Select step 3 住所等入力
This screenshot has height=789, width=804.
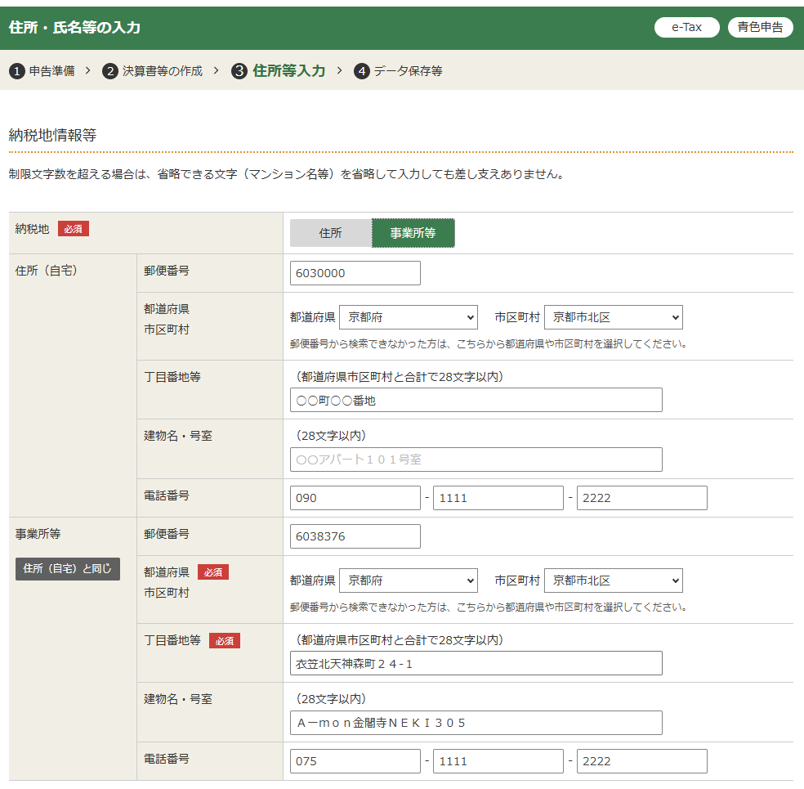pos(279,71)
